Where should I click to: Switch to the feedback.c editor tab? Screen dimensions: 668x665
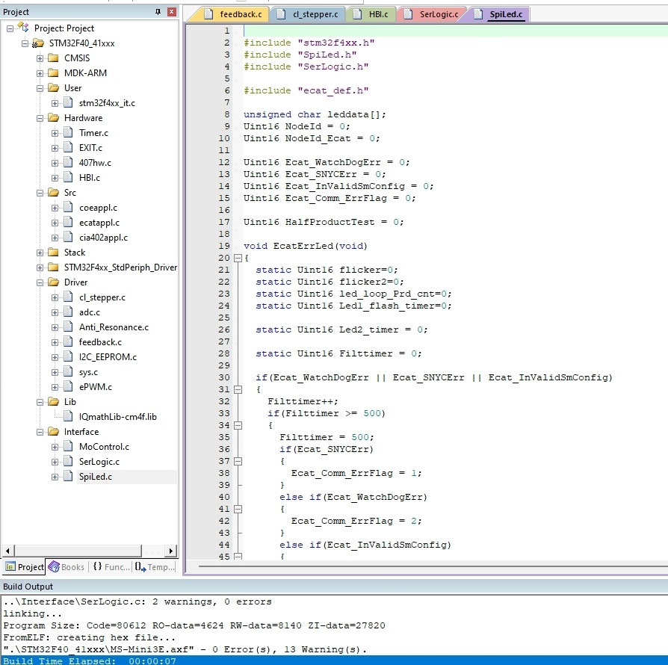pos(232,14)
